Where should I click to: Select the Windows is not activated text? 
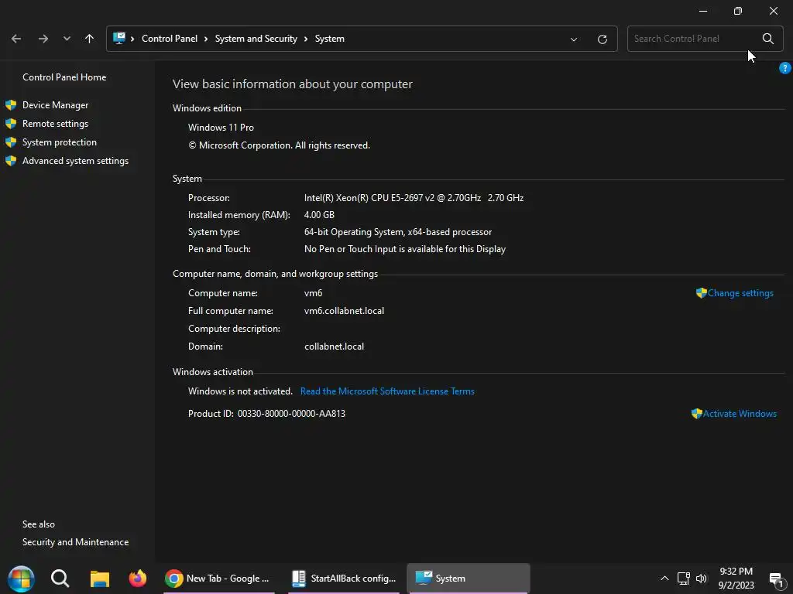tap(240, 391)
